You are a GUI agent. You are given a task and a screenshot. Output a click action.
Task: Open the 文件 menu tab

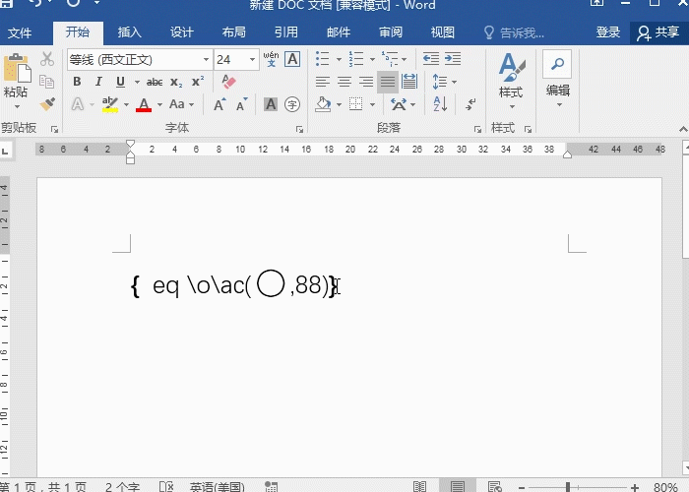coord(20,32)
